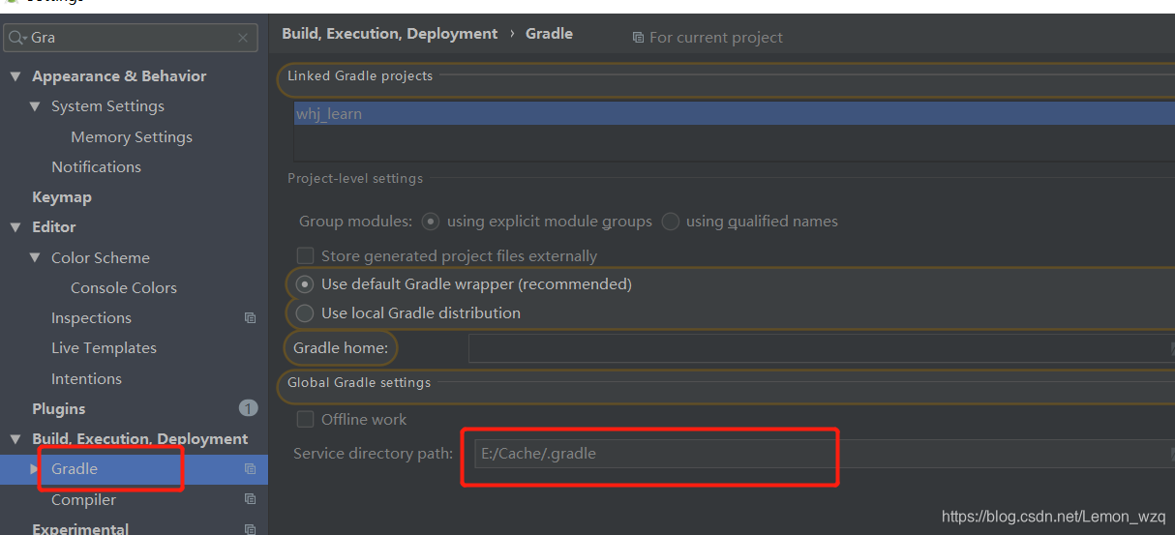This screenshot has height=535, width=1175.
Task: Open Inspections settings
Action: [x=91, y=318]
